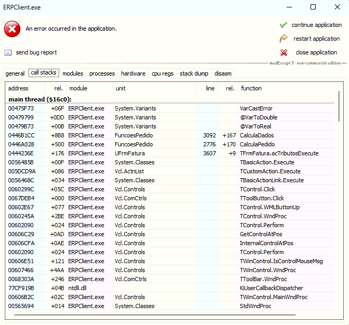
Task: Select send bug report link
Action: (x=36, y=52)
